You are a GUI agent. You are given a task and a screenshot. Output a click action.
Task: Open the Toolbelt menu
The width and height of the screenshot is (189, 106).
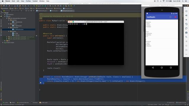click(35, 1)
